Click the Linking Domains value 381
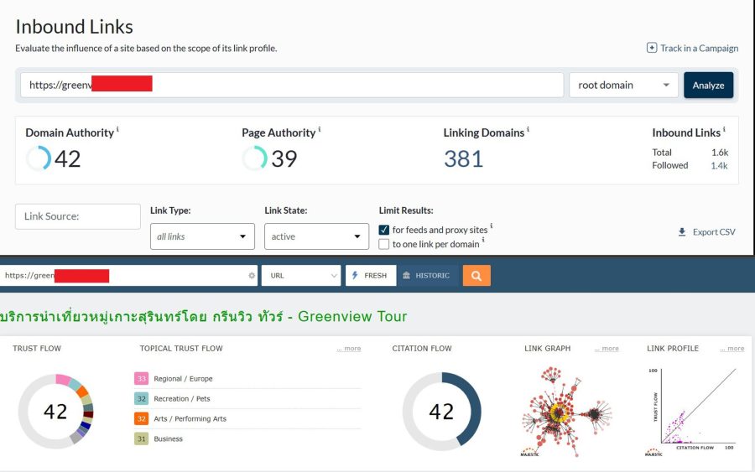The width and height of the screenshot is (755, 472). click(463, 158)
